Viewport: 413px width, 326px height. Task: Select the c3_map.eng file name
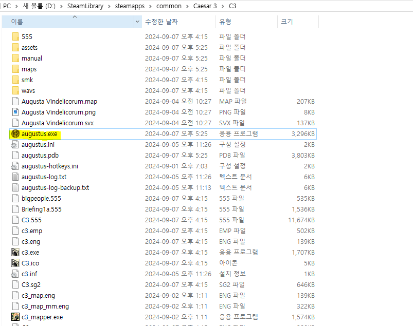[38, 295]
